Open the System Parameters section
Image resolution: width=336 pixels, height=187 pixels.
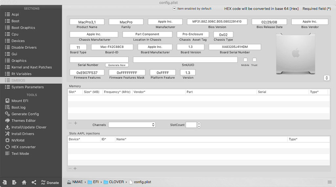31,87
